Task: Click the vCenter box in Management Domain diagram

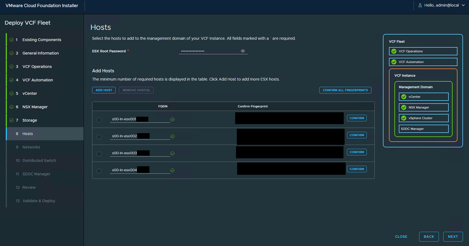Action: [x=423, y=97]
